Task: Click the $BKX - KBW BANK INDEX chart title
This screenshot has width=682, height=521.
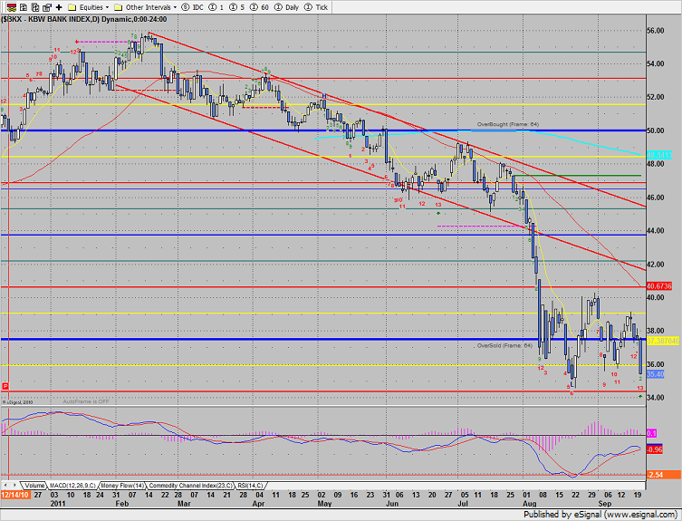Action: pyautogui.click(x=84, y=19)
